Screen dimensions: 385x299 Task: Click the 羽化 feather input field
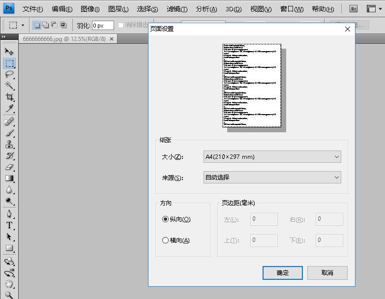[103, 25]
